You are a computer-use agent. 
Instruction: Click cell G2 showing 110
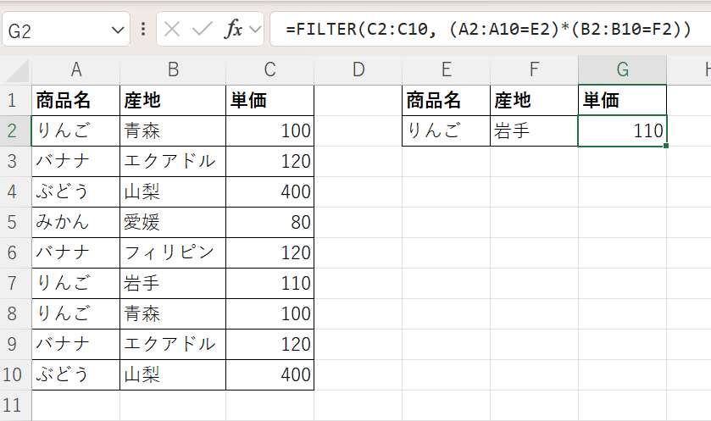point(622,131)
